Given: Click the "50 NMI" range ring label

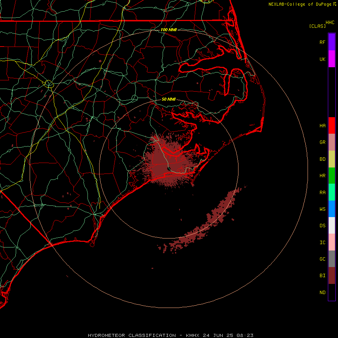Looking at the screenshot, I should [169, 99].
